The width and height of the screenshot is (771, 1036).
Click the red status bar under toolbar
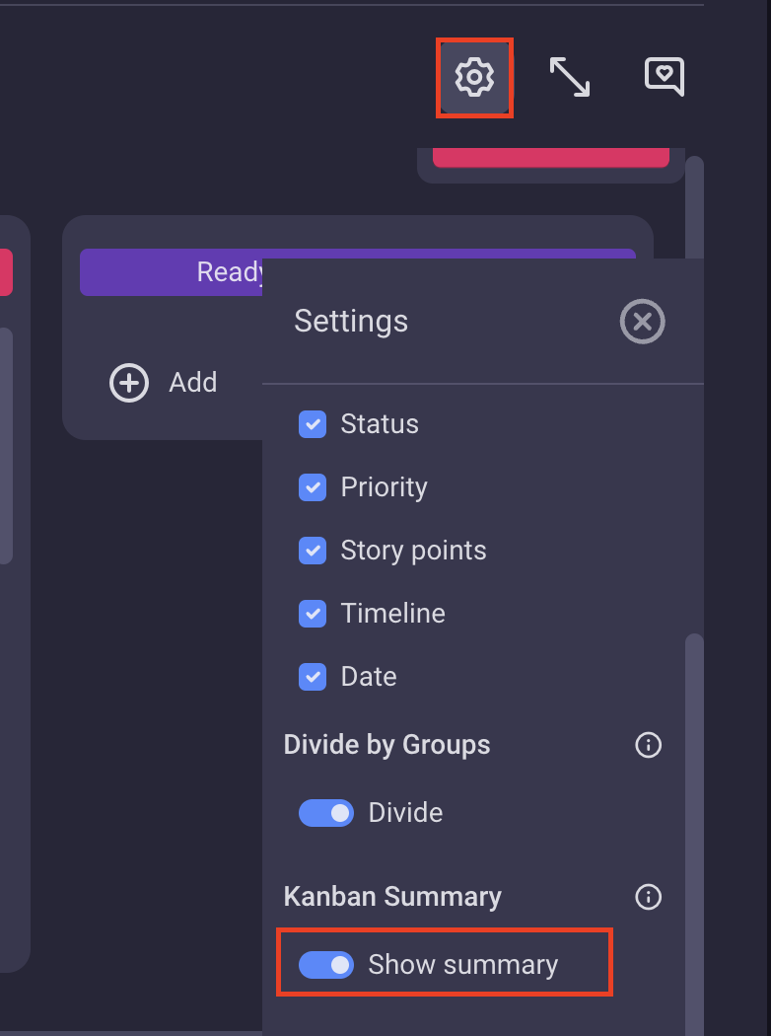(550, 157)
